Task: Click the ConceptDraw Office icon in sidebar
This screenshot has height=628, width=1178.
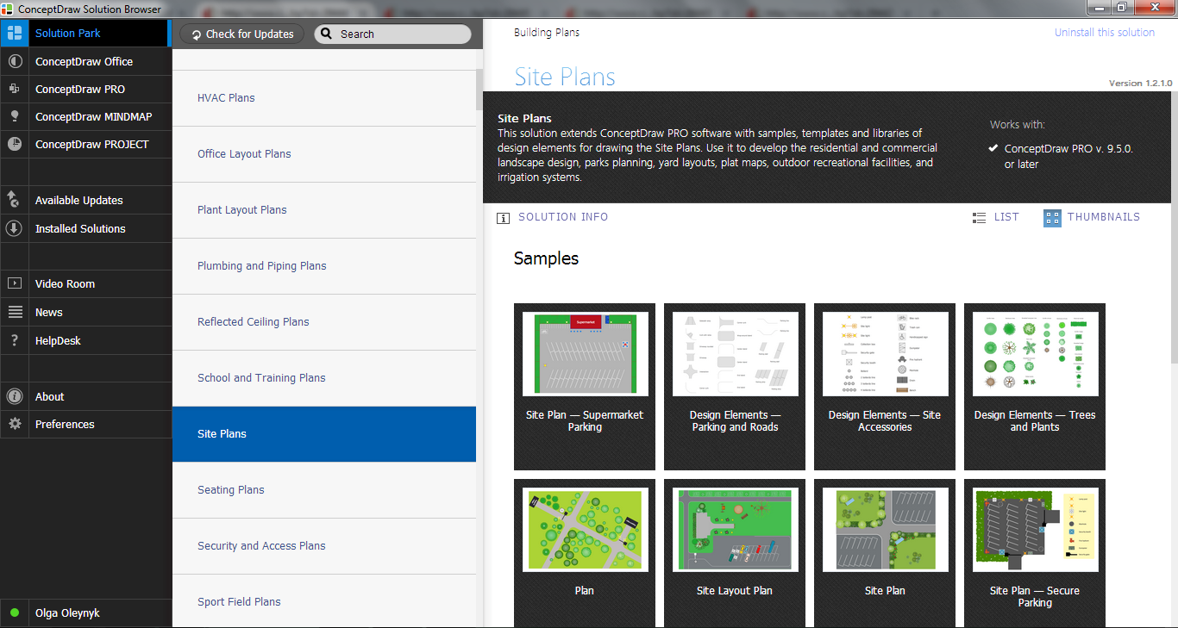Action: (14, 61)
